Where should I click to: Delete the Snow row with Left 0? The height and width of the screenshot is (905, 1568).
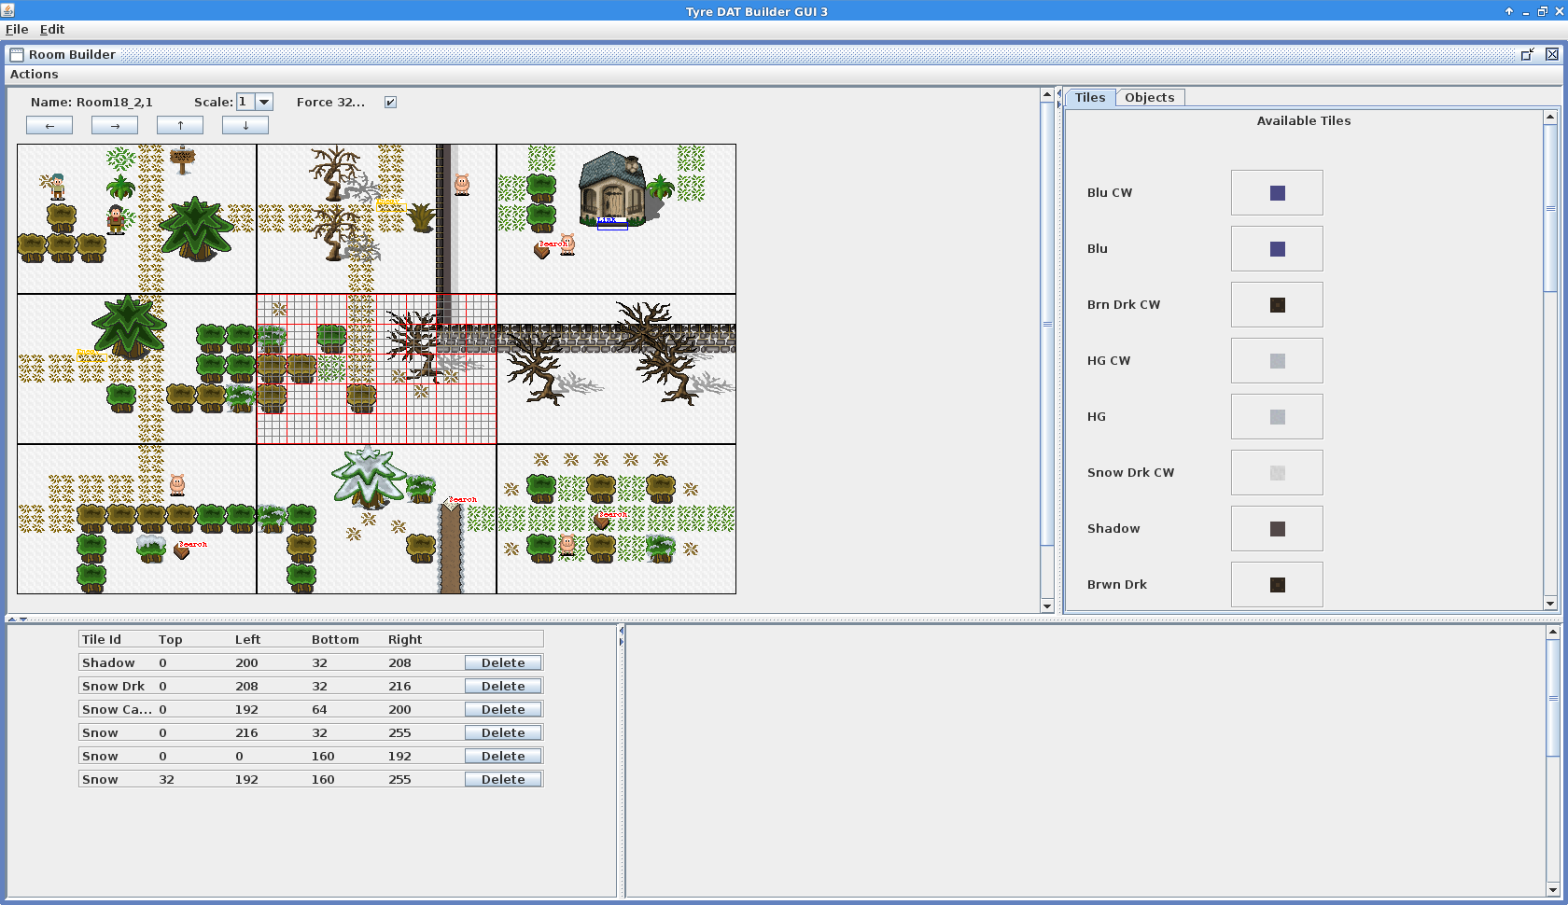pyautogui.click(x=503, y=756)
